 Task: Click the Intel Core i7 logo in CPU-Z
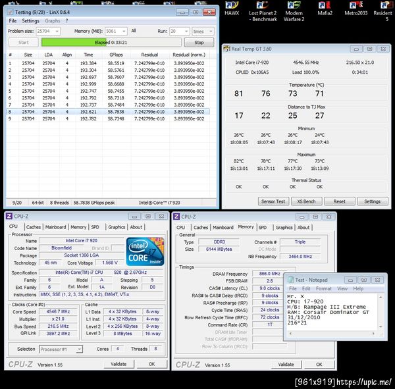click(145, 251)
